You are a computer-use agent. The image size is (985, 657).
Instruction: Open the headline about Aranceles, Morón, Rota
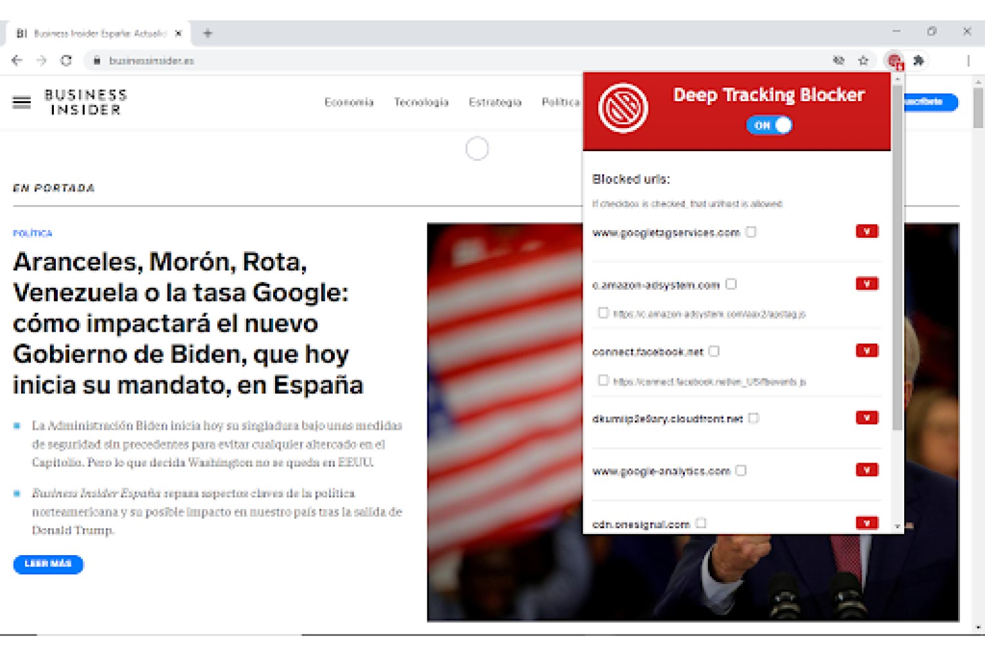188,323
